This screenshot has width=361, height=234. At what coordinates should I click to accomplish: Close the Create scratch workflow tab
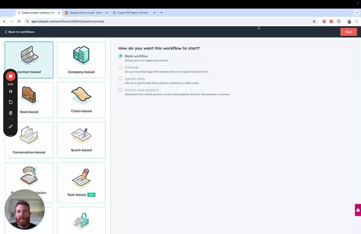point(59,13)
